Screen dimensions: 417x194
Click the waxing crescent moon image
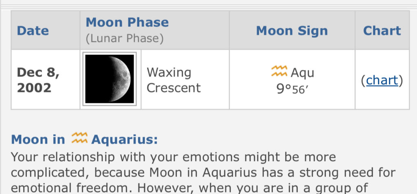pos(110,79)
